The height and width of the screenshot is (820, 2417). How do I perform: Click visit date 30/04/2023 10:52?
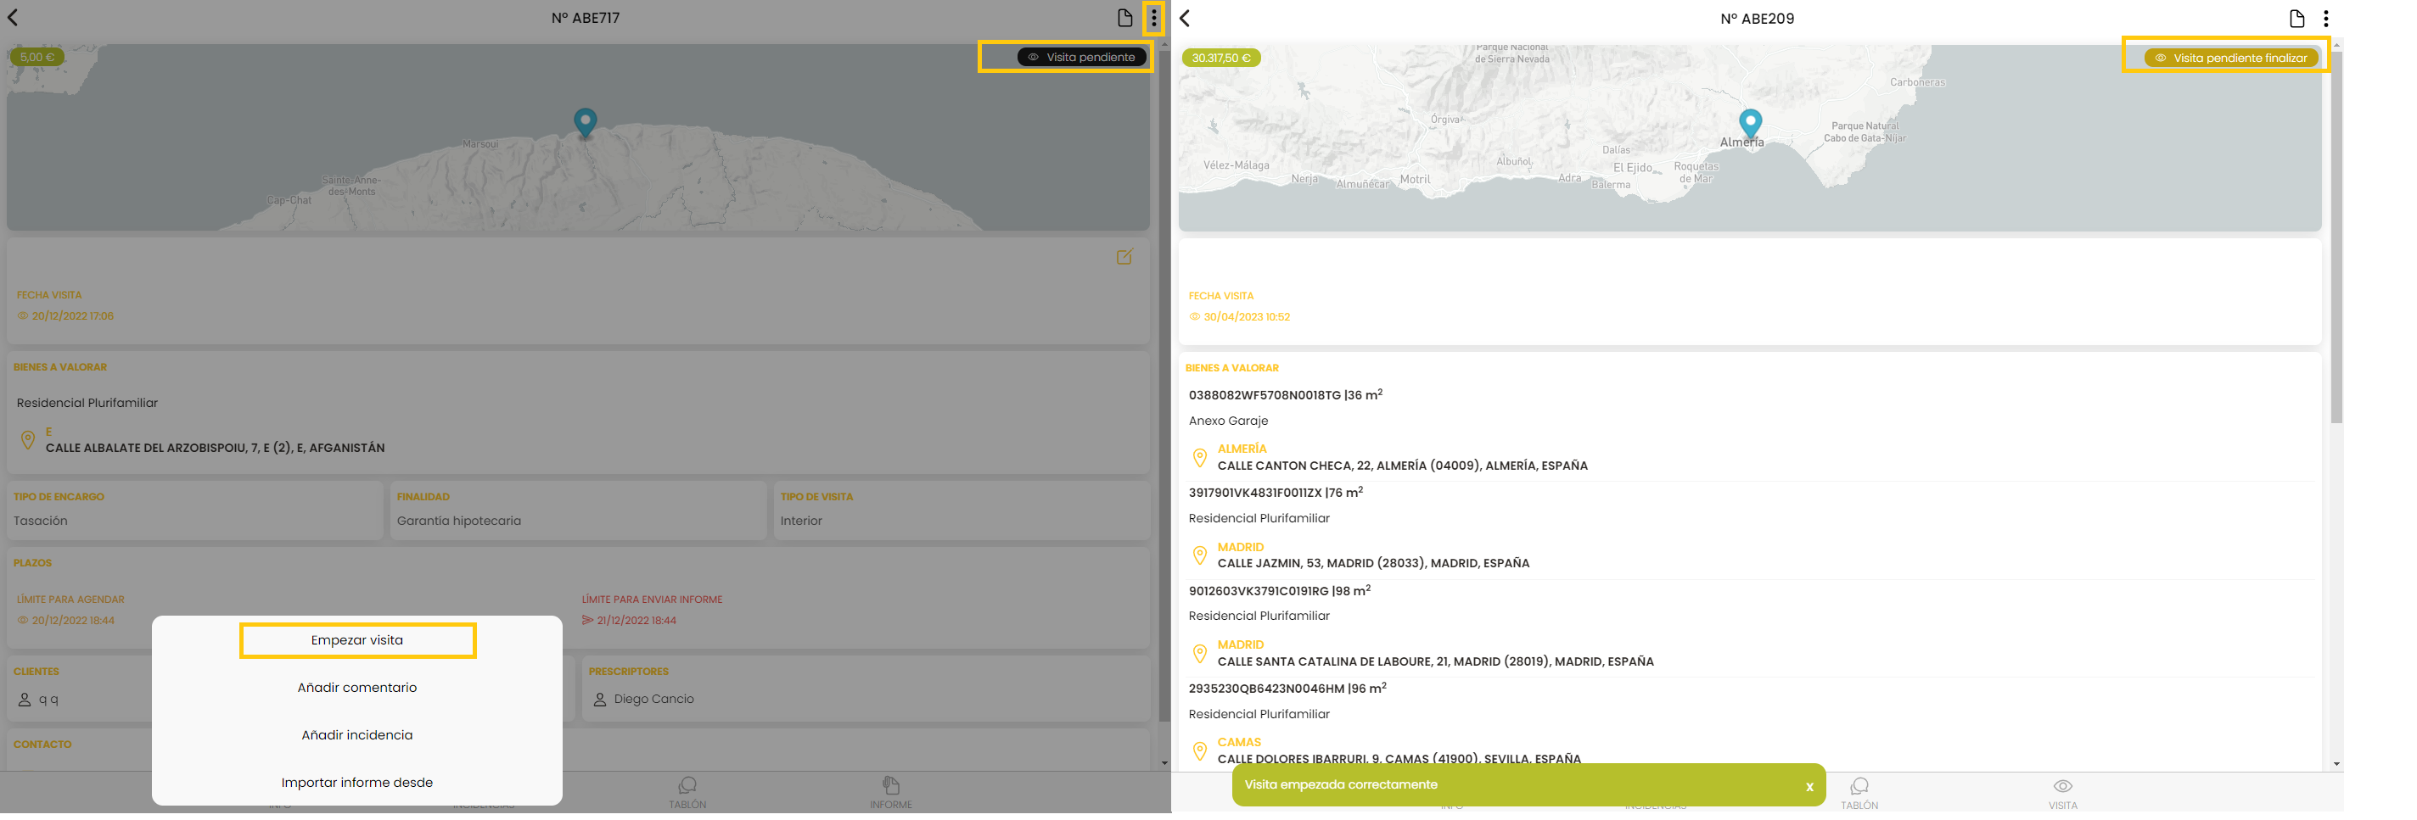pyautogui.click(x=1247, y=318)
